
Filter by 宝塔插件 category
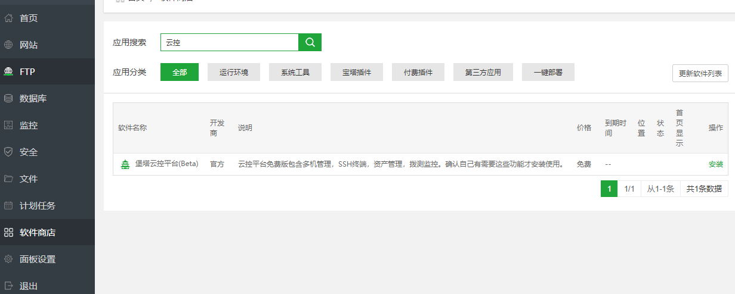pyautogui.click(x=357, y=73)
